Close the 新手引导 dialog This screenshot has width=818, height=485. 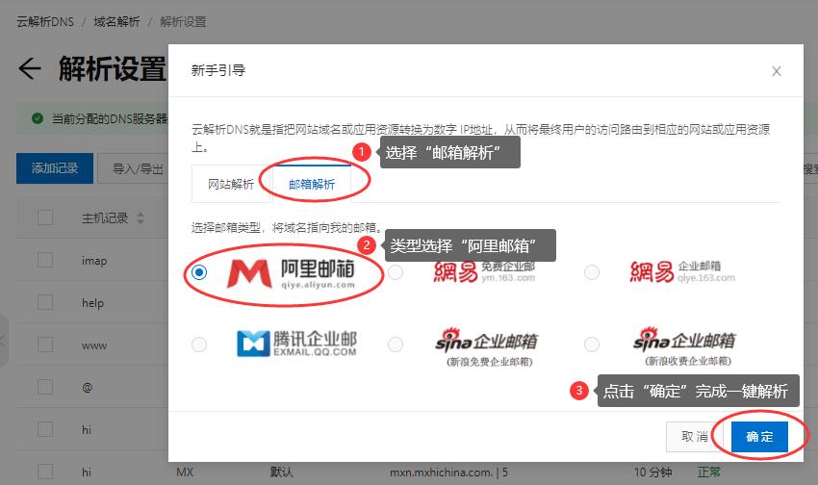coord(777,71)
